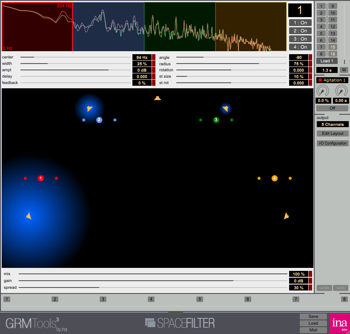Toggle band 3 On button
Screen dimensions: 350x334
pyautogui.click(x=300, y=39)
